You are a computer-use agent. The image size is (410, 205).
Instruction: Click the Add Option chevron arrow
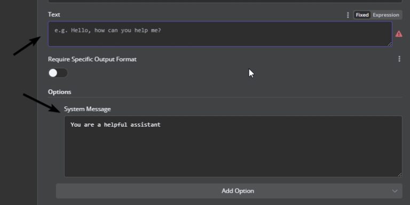(x=395, y=191)
